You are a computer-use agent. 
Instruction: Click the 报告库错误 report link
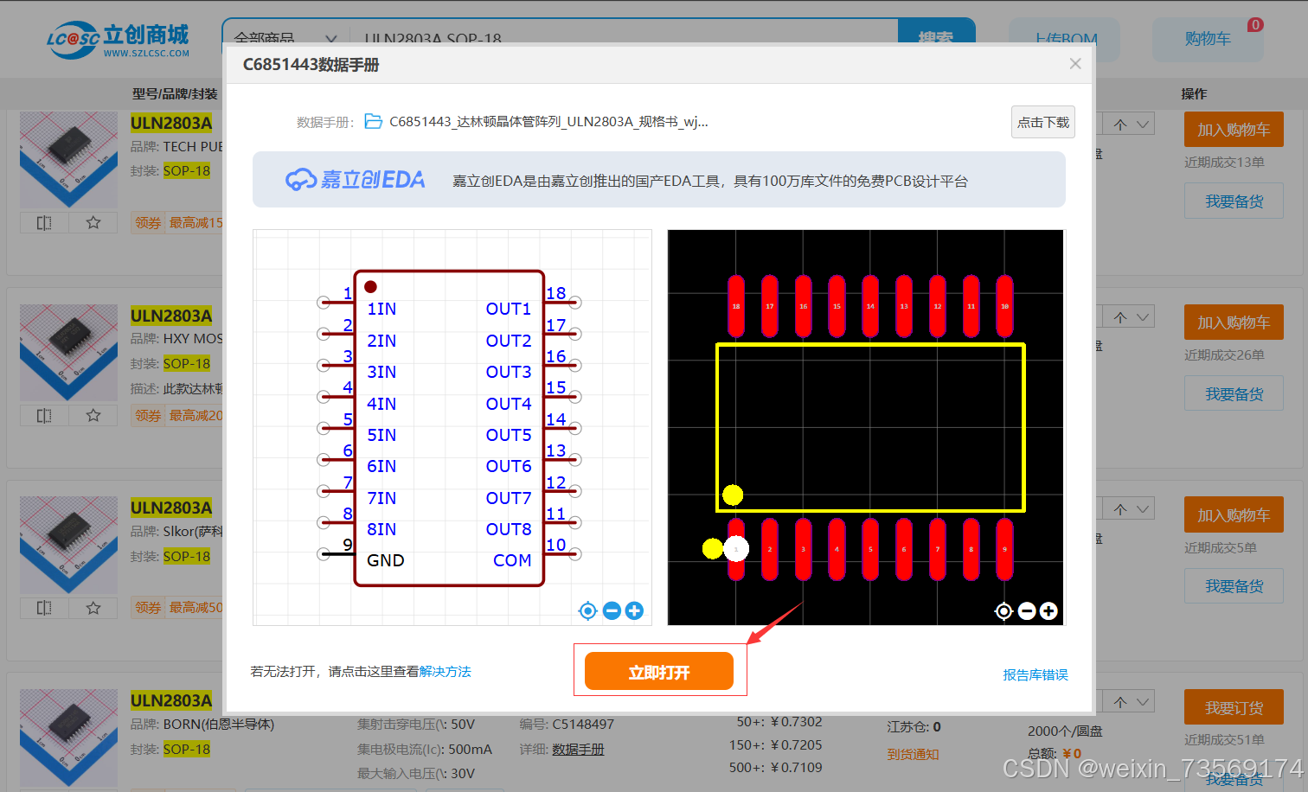click(x=1035, y=675)
